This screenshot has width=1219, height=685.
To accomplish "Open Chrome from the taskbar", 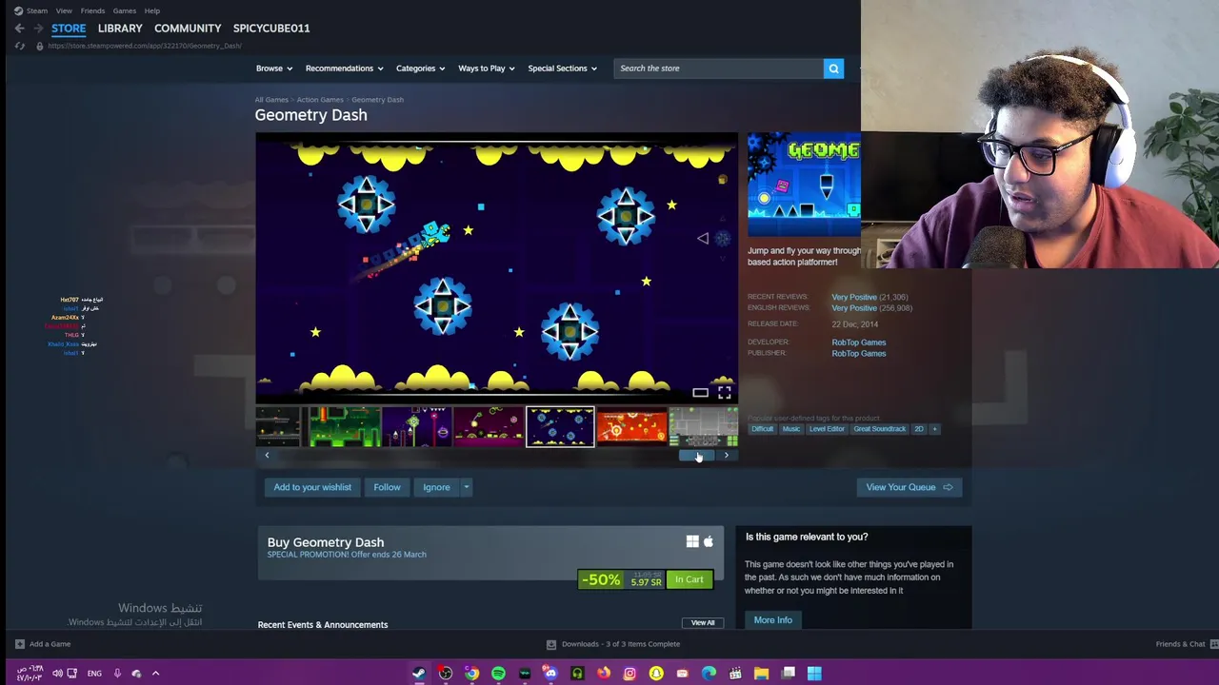I will tap(471, 674).
